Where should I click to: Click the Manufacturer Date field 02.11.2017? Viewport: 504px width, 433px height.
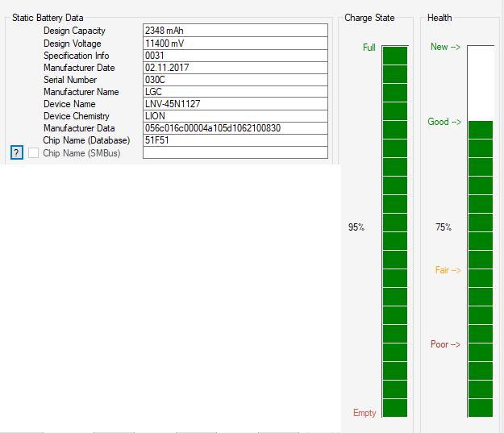235,68
